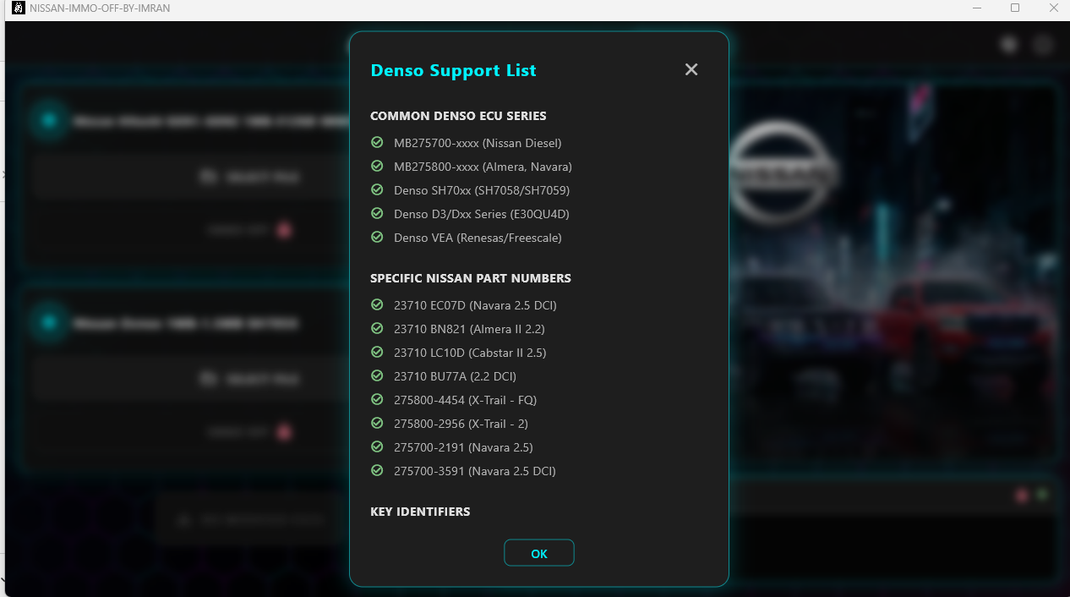Click the Key Identifiers section heading
The width and height of the screenshot is (1070, 597).
coord(420,512)
